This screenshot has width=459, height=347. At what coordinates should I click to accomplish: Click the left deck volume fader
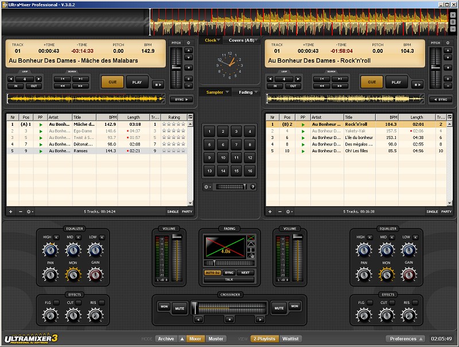[177, 237]
